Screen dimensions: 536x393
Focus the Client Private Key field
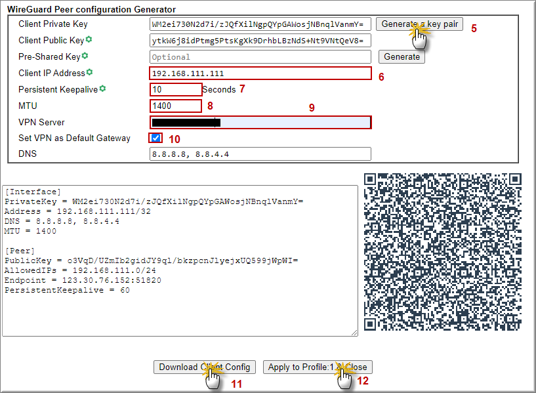click(260, 24)
